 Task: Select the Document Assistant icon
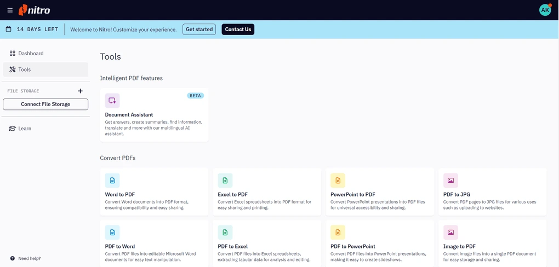click(x=112, y=101)
